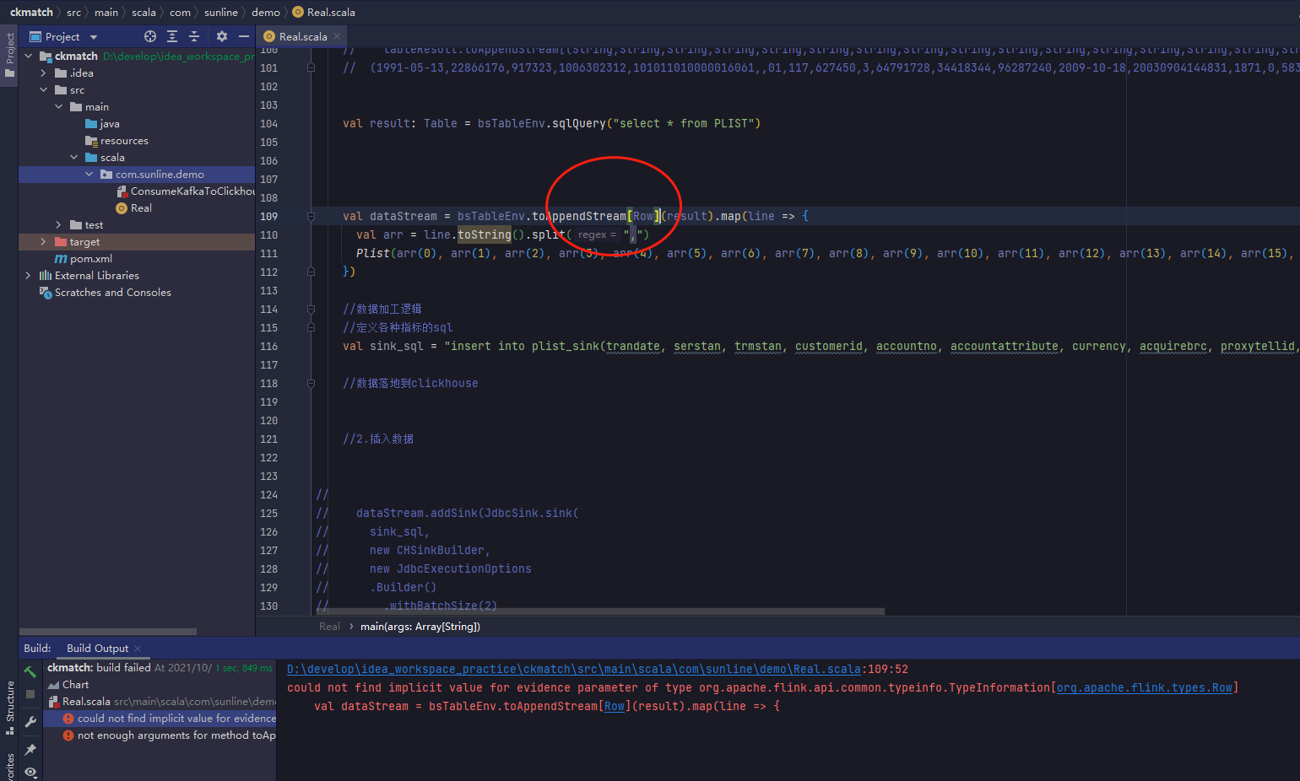Expand the test folder

click(x=59, y=225)
